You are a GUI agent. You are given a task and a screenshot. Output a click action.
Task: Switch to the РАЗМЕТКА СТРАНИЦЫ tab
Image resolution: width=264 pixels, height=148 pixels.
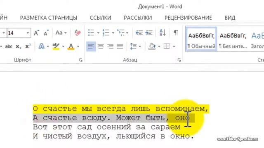click(49, 18)
